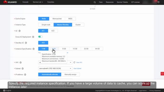
Task: Select IMDG cache engine
Action: tap(70, 19)
